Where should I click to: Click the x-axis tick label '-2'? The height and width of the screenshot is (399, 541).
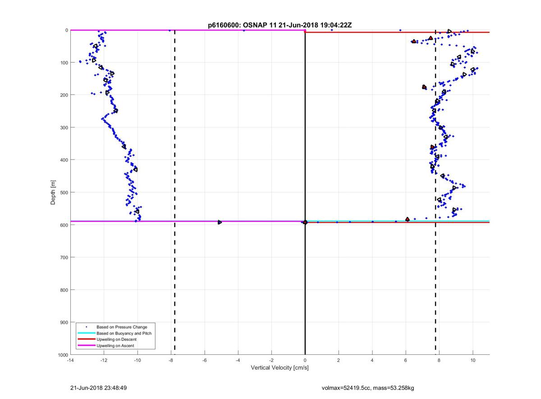(271, 360)
